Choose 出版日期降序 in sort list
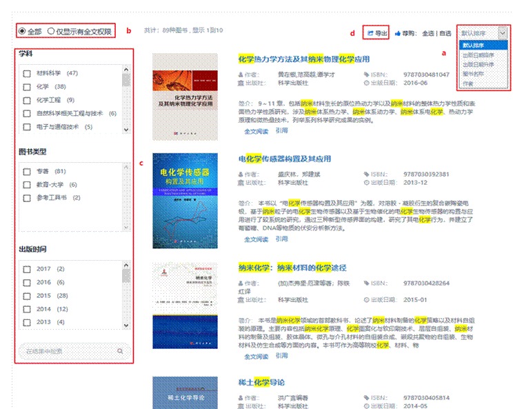This screenshot has width=513, height=409. pyautogui.click(x=483, y=55)
